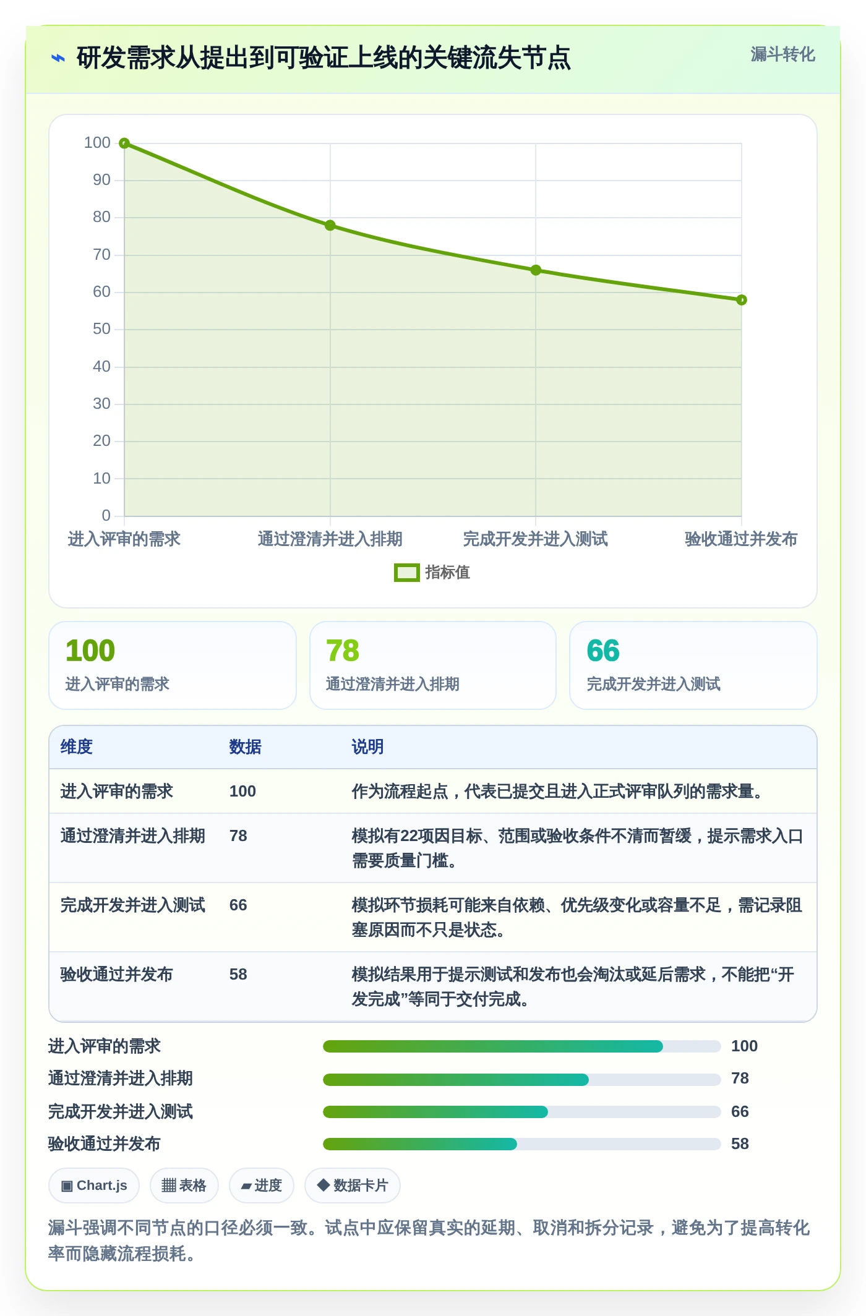
Task: Click the 通过澄清并进入排期 progress bar
Action: [522, 1080]
